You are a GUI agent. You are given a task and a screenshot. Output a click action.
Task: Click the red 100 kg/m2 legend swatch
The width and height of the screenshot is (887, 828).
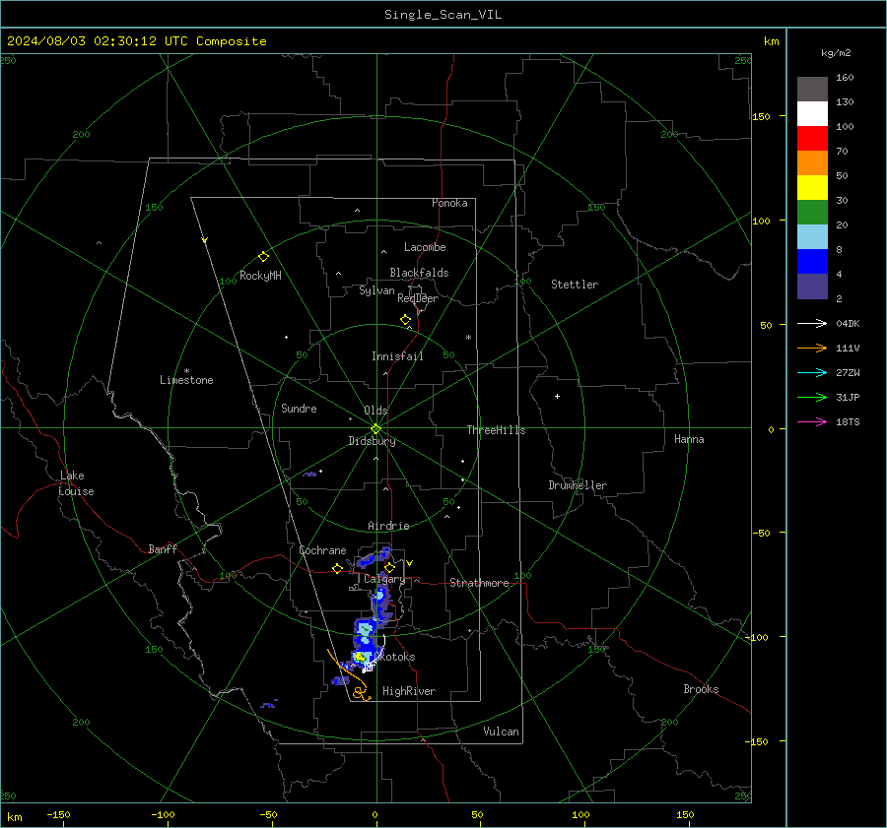pyautogui.click(x=812, y=139)
